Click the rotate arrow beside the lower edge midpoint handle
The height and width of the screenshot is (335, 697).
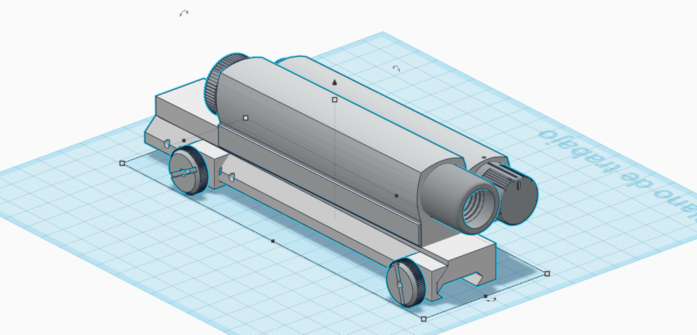click(491, 300)
